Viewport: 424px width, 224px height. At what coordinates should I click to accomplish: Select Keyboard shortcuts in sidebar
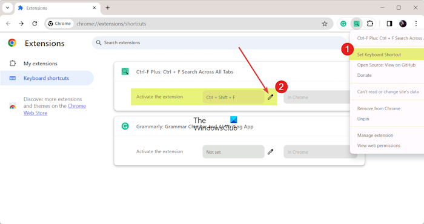[x=47, y=78]
